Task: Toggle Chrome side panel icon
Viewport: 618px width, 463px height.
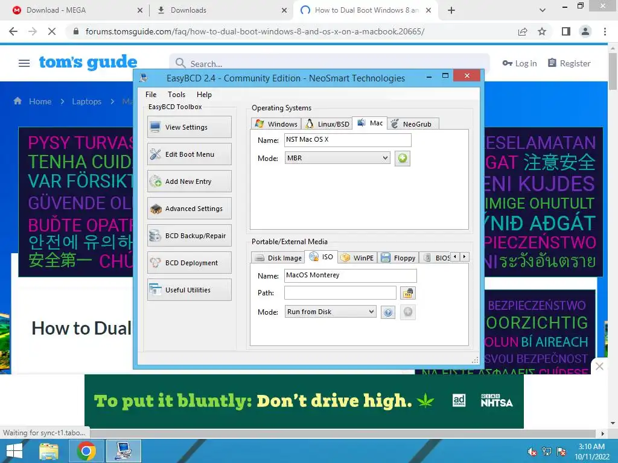Action: pyautogui.click(x=566, y=31)
